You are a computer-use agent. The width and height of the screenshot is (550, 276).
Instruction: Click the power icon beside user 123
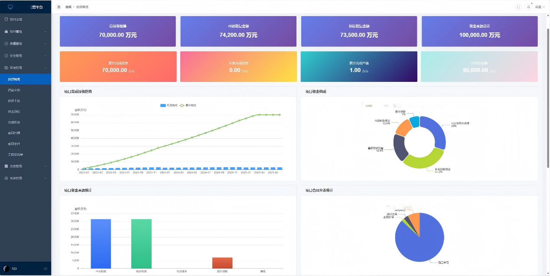tap(46, 269)
